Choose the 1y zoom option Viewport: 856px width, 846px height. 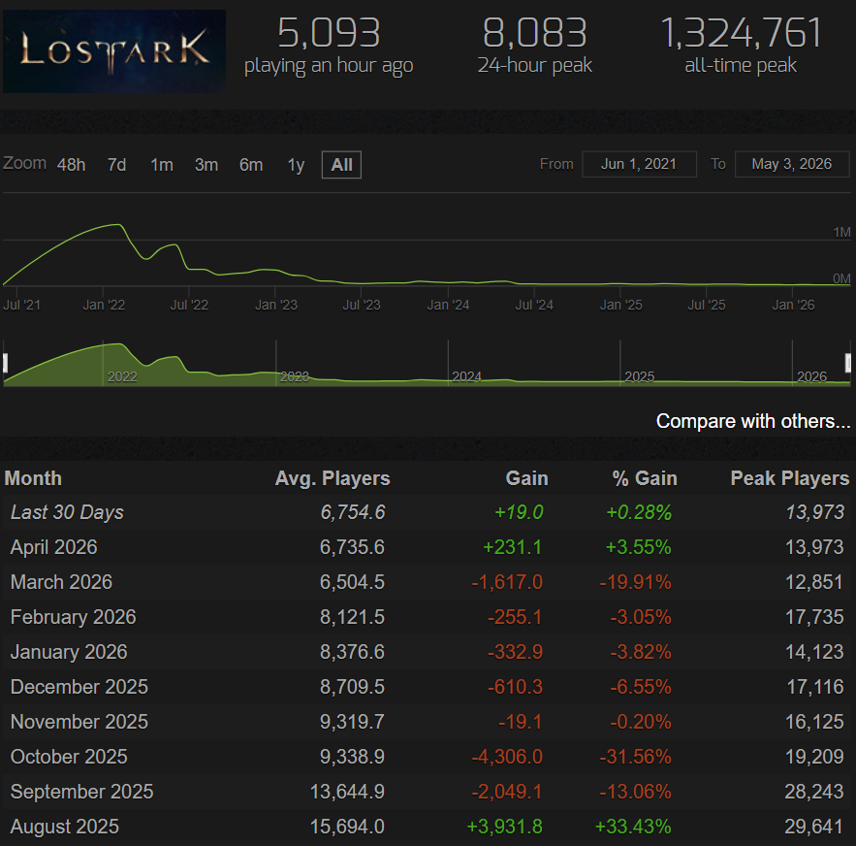pyautogui.click(x=296, y=165)
